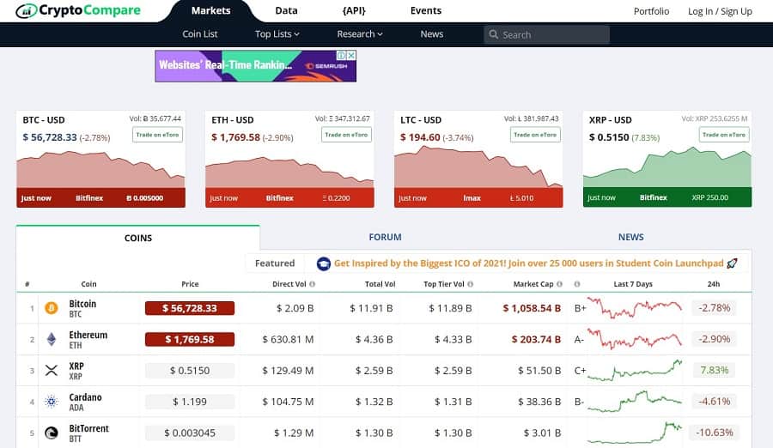
Task: Click XRP's 7.83% change in table
Action: 714,370
